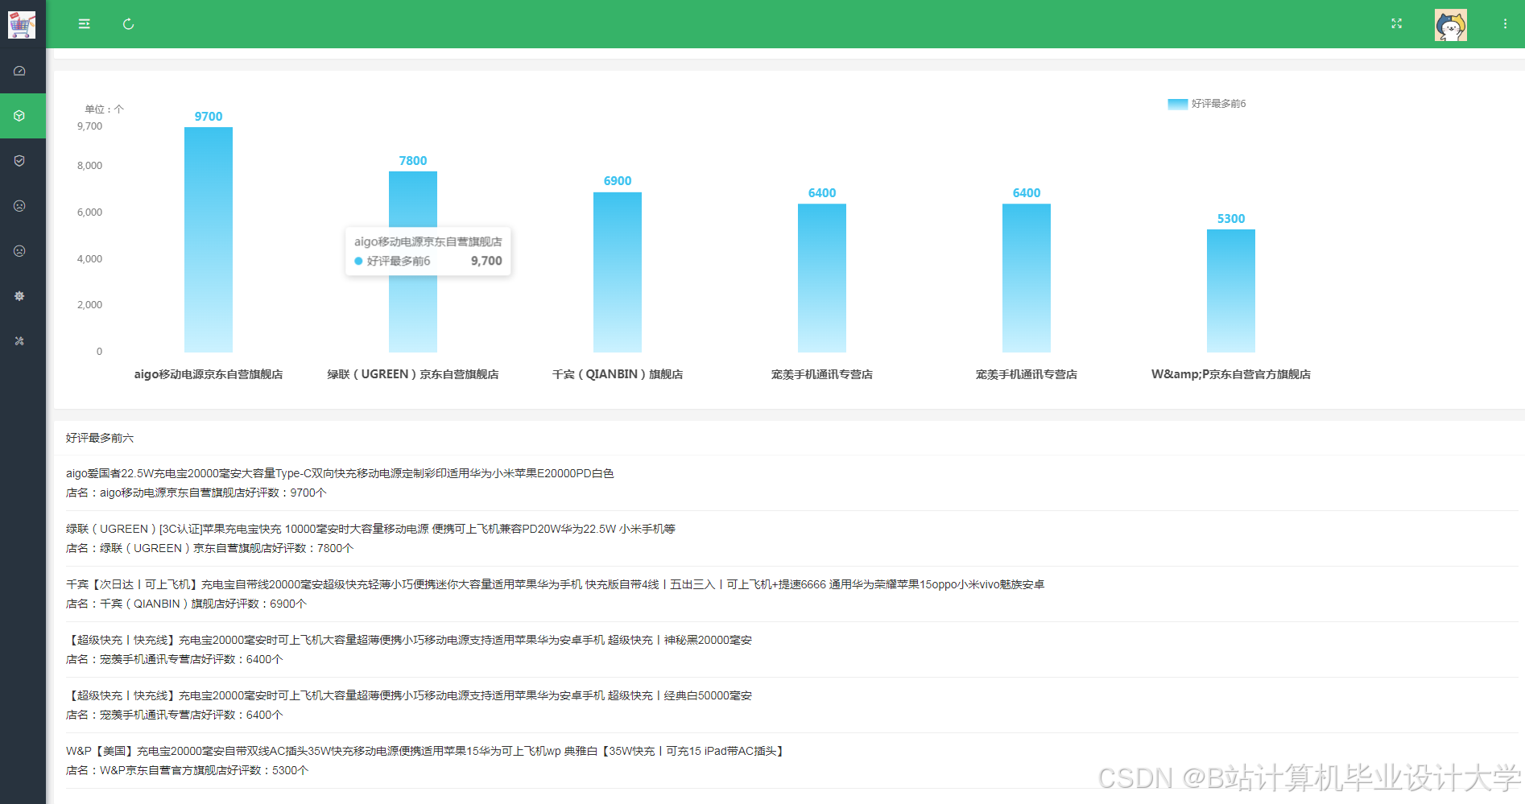Click the line showing 好评数：7800个
Viewport: 1525px width, 804px height.
pyautogui.click(x=210, y=548)
